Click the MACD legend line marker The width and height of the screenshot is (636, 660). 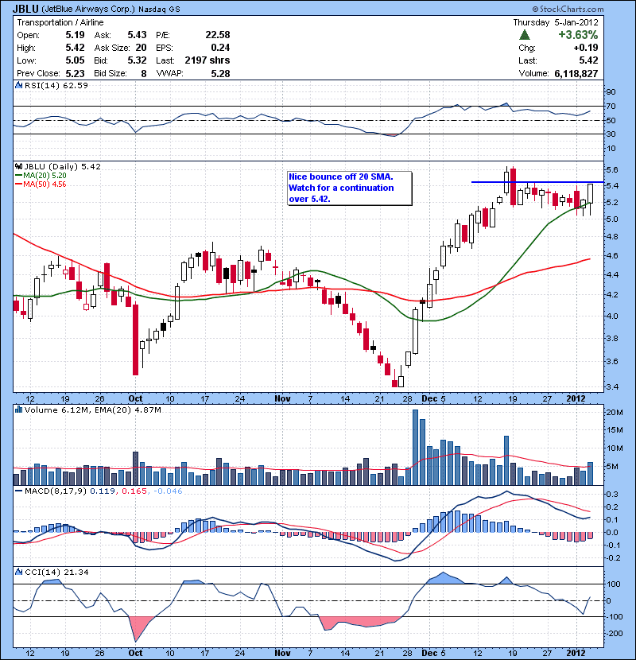click(x=18, y=491)
